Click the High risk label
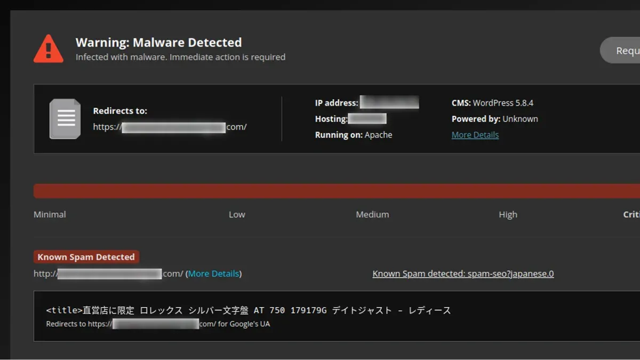 click(508, 214)
